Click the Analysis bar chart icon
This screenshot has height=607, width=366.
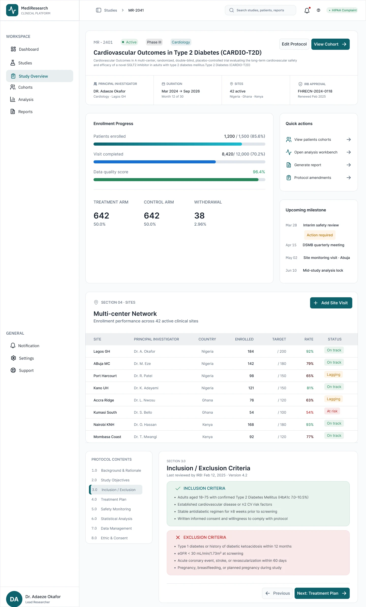point(13,99)
